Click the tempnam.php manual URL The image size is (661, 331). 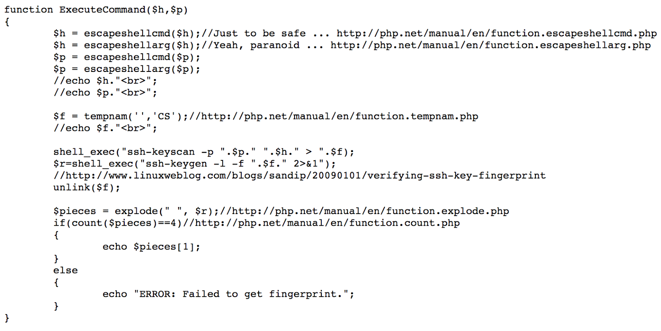pos(336,117)
